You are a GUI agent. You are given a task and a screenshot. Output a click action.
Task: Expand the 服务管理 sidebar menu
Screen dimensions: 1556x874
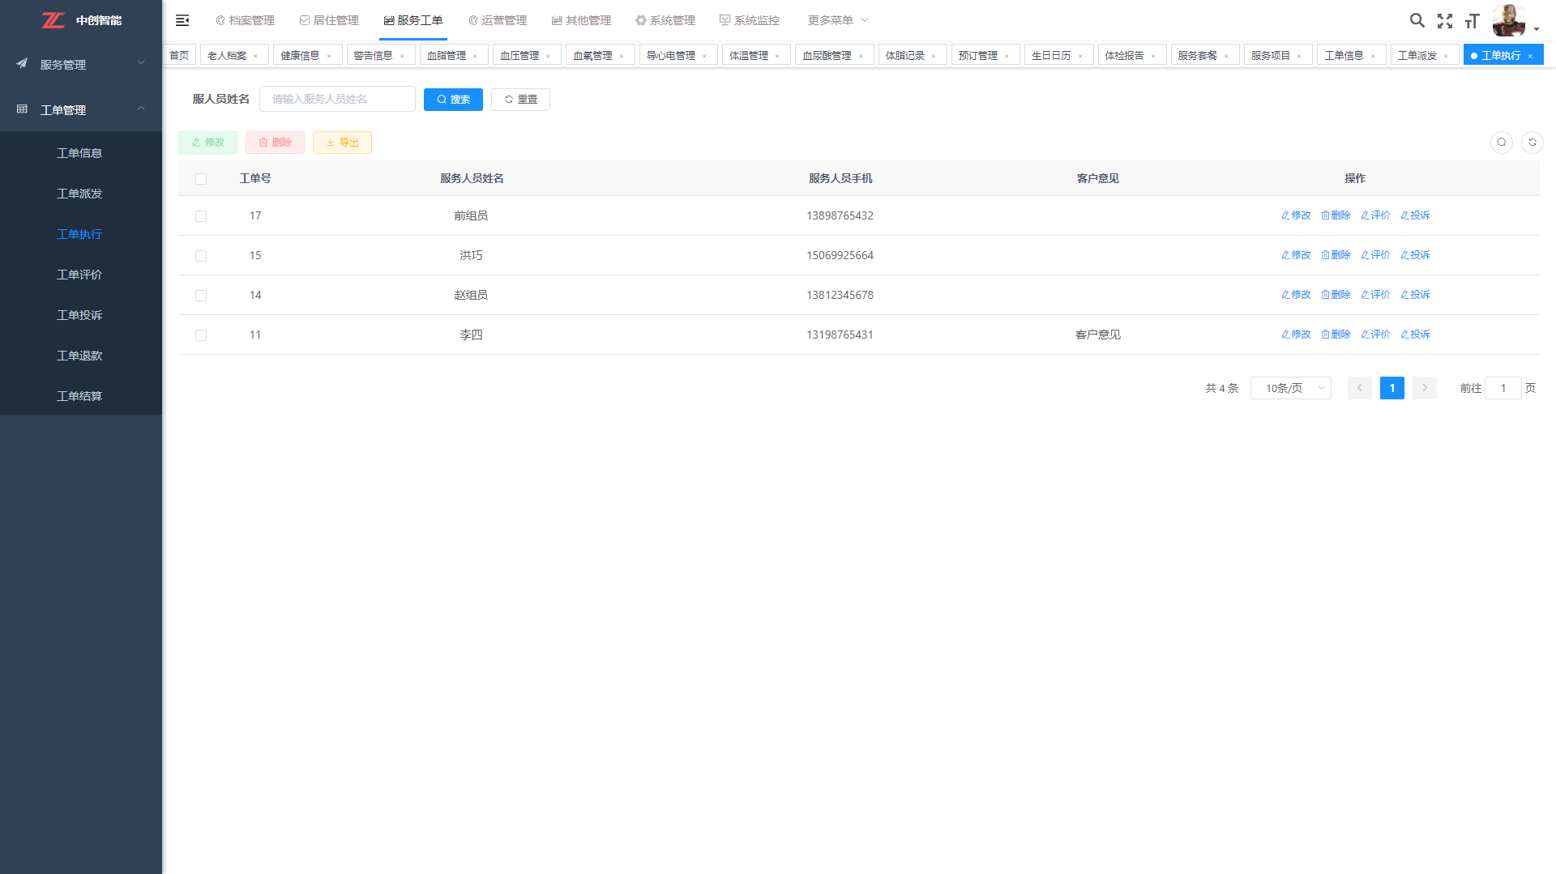81,64
